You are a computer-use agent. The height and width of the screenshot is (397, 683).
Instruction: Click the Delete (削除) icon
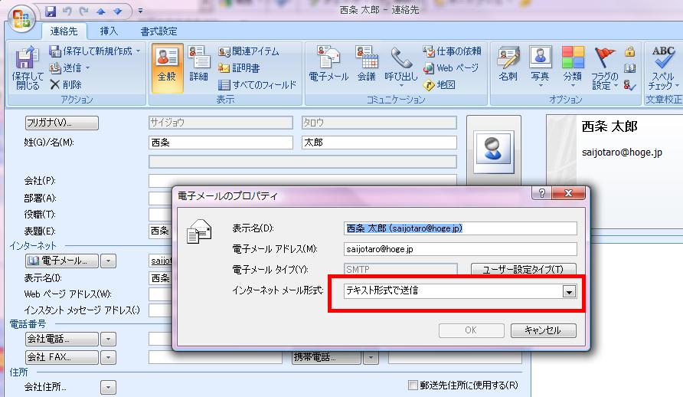coord(67,85)
